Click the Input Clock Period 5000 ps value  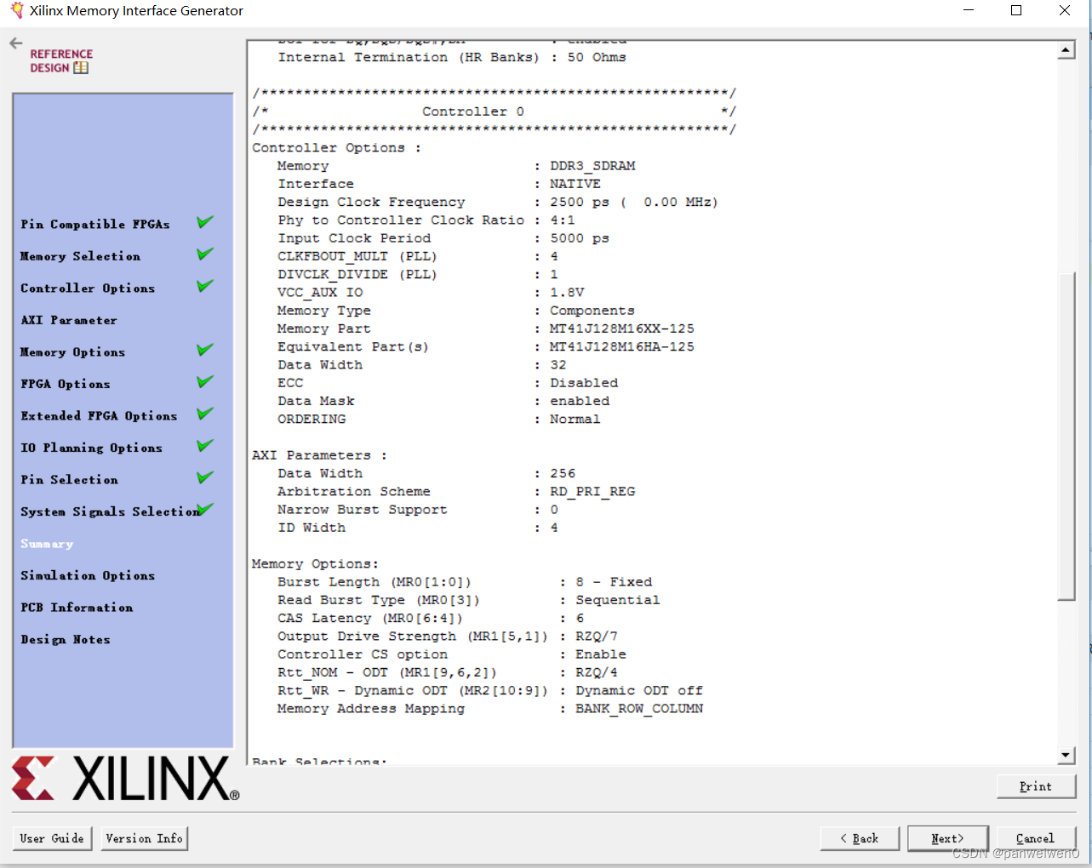click(580, 238)
